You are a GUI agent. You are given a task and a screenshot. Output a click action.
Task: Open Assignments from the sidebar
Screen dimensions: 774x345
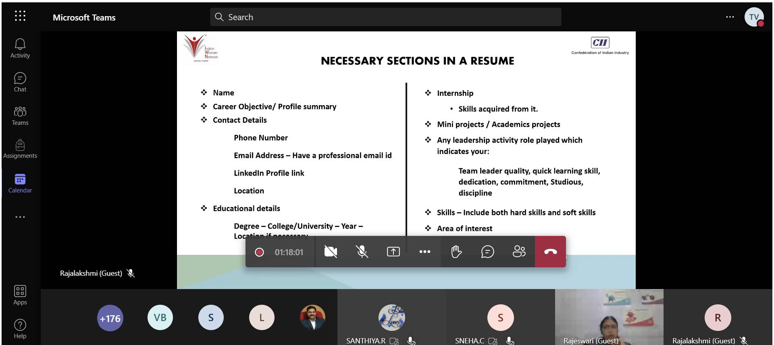(x=20, y=149)
